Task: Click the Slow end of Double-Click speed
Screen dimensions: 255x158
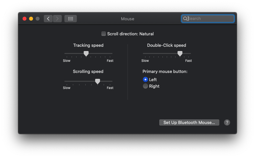Action: (x=145, y=61)
